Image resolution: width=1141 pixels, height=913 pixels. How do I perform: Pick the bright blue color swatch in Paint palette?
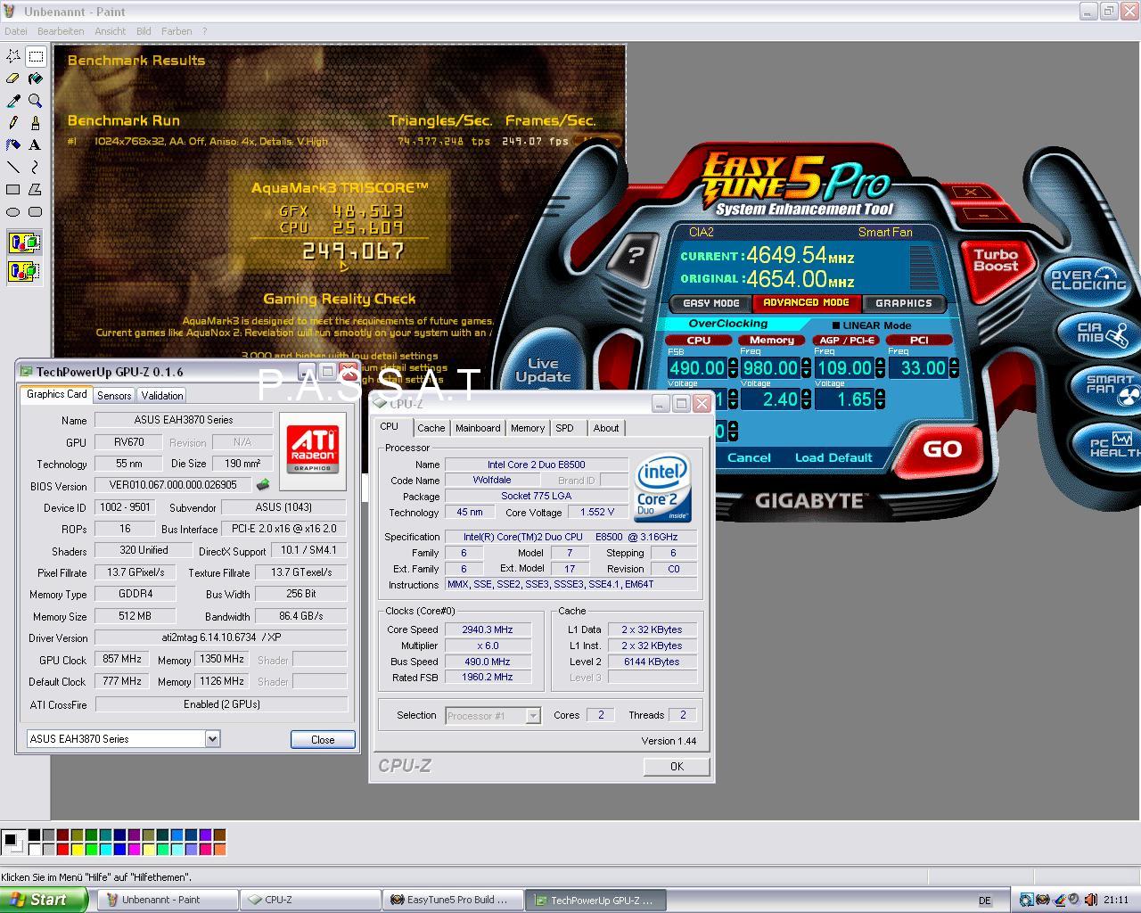pos(119,849)
